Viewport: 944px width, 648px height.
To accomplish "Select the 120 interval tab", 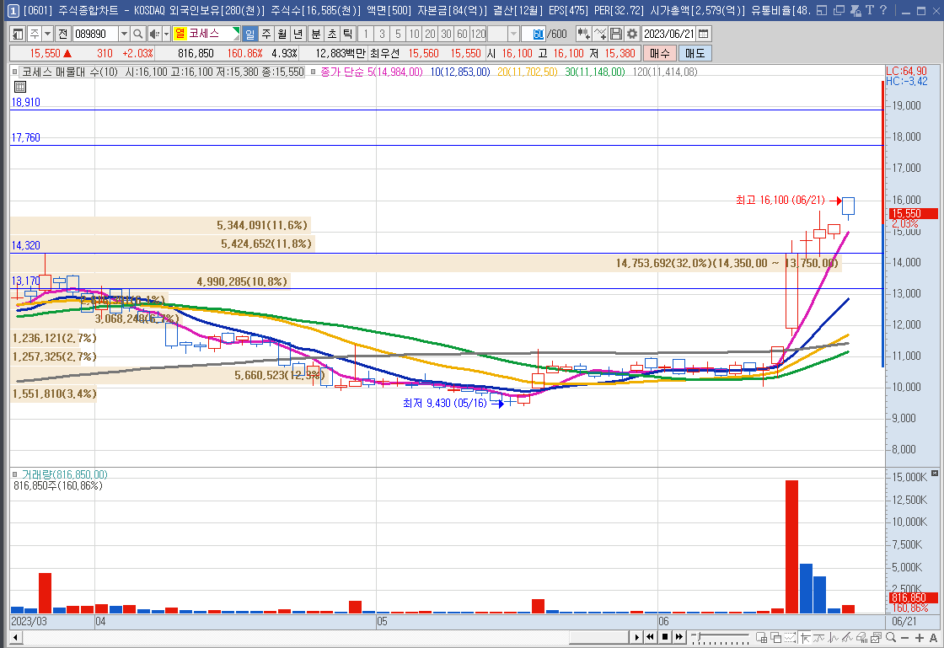I will pos(479,34).
